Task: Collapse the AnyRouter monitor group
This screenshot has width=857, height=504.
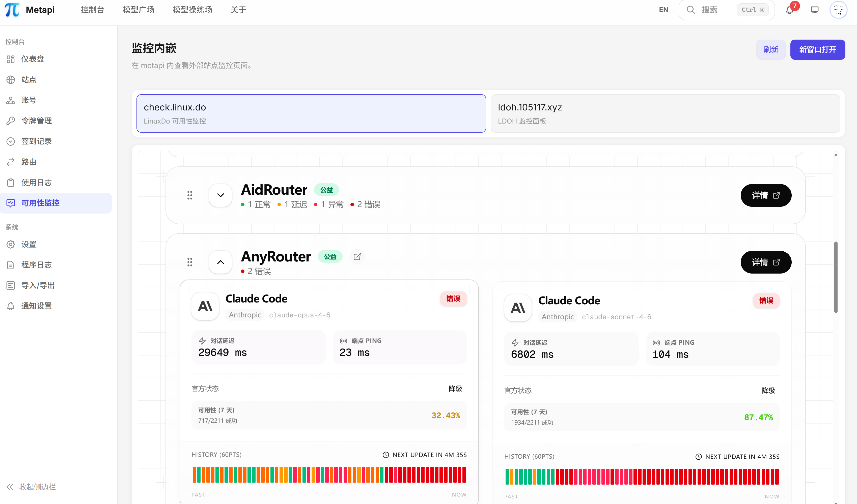Action: point(220,262)
